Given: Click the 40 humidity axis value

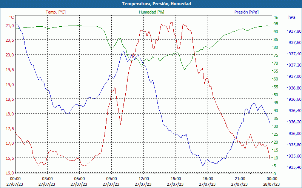Looking at the screenshot, I should pos(276,111).
